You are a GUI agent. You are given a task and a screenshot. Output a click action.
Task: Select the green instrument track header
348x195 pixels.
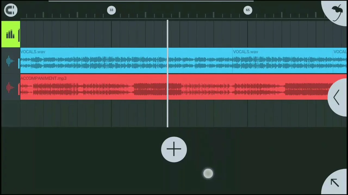tap(11, 34)
